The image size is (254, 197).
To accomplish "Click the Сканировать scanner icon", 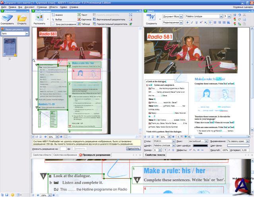I will [x=7, y=17].
